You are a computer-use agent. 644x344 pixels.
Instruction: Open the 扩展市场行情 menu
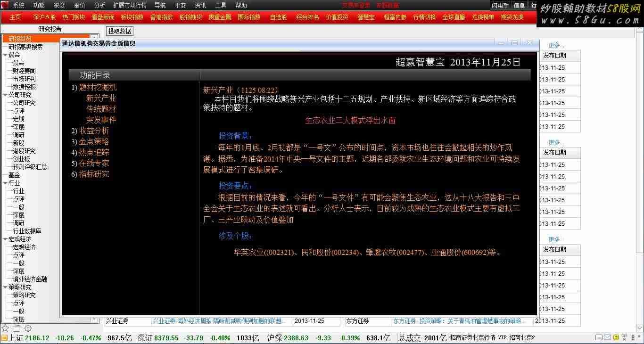[x=130, y=6]
